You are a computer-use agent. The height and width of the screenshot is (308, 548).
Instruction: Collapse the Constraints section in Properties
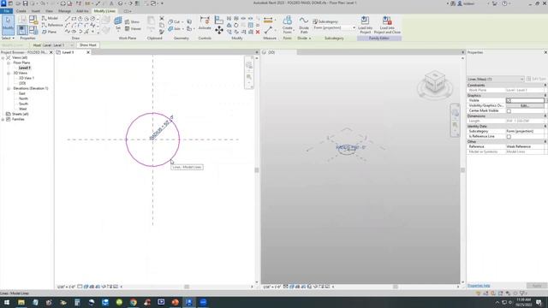click(x=545, y=86)
